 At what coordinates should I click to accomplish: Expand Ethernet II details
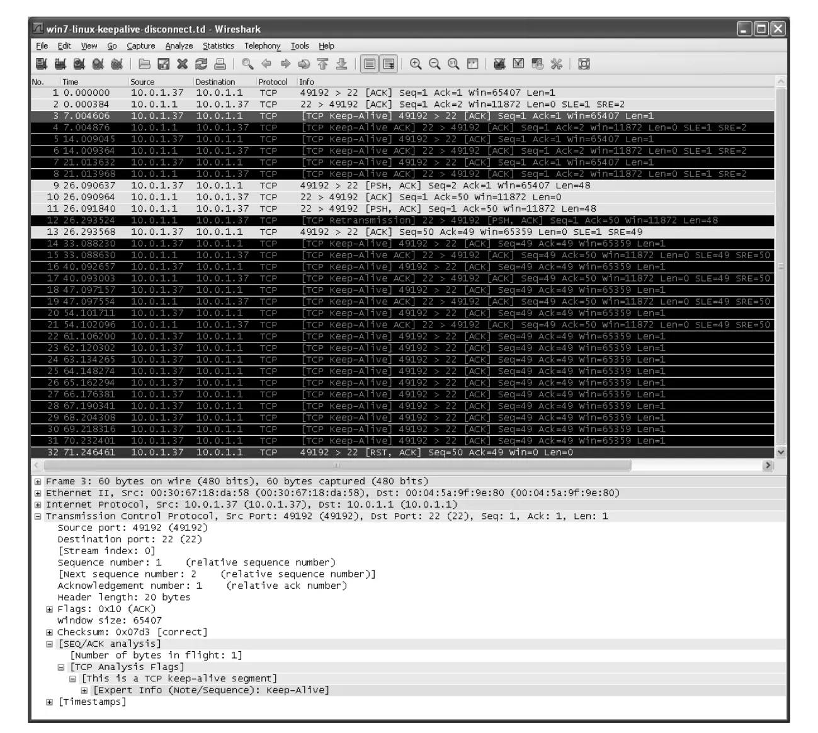(38, 493)
